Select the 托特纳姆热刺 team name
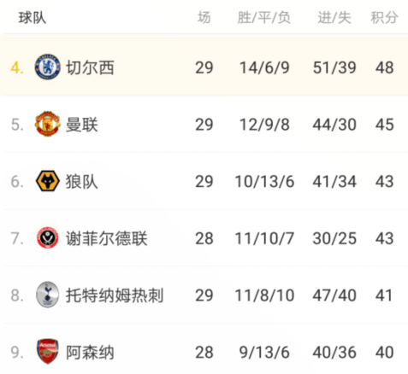Screen dimensions: 408x374 (x=115, y=295)
